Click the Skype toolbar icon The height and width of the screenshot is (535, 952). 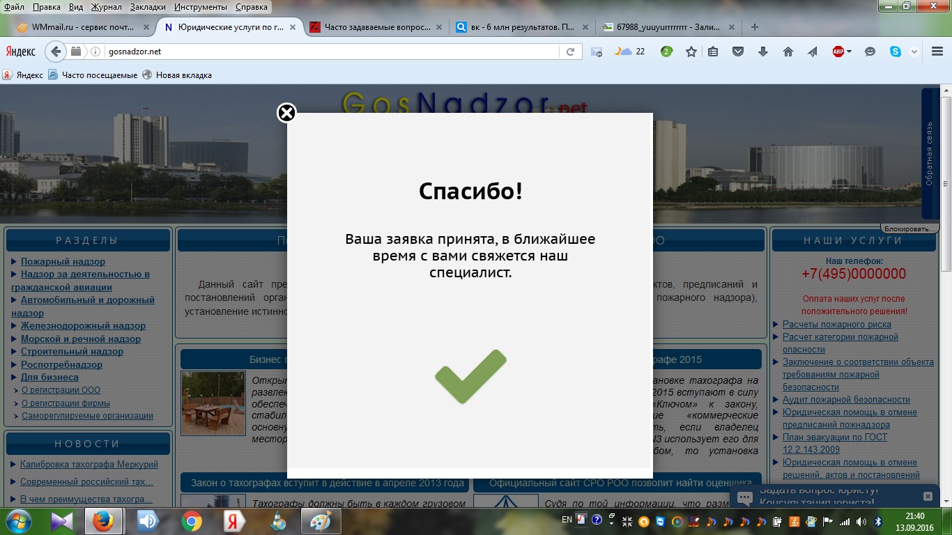pos(895,52)
